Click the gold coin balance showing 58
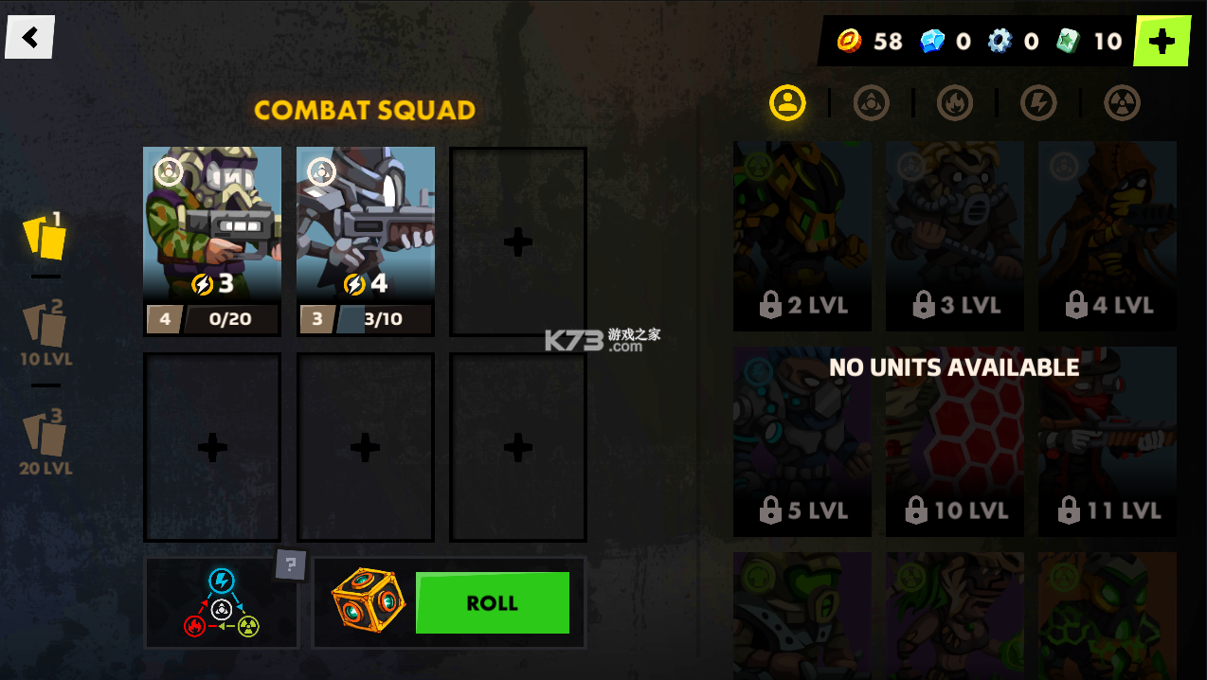The height and width of the screenshot is (680, 1207). [x=870, y=41]
